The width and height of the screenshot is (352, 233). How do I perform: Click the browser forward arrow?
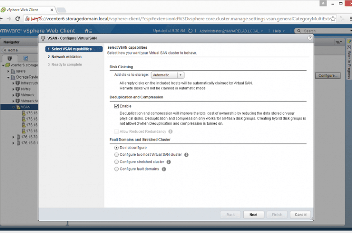(x=9, y=19)
